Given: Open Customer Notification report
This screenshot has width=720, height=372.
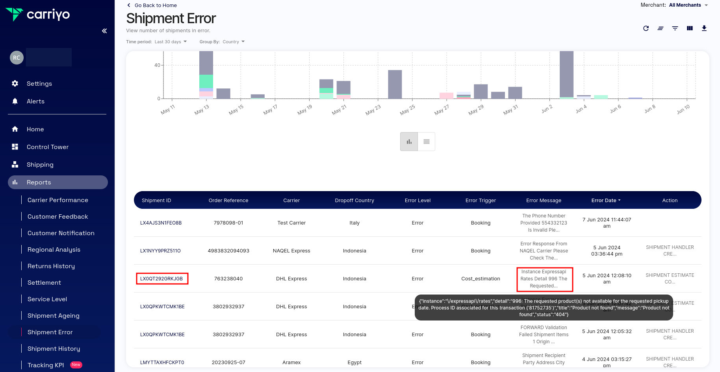Looking at the screenshot, I should [x=61, y=233].
